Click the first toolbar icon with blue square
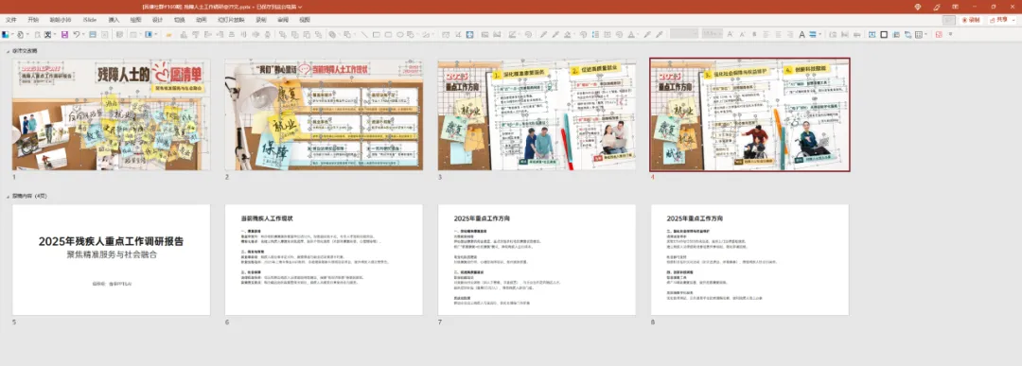 pyautogui.click(x=6, y=34)
